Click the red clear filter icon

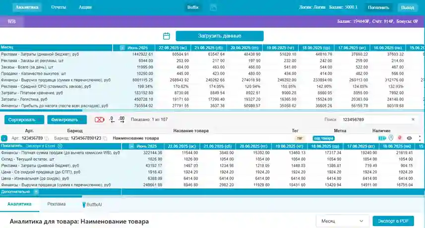[100, 119]
